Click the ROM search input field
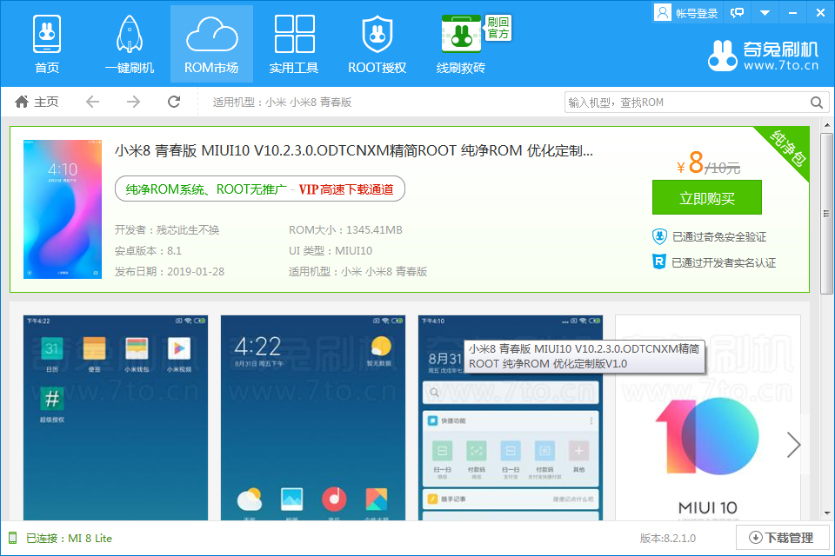Viewport: 835px width, 556px height. click(x=685, y=103)
